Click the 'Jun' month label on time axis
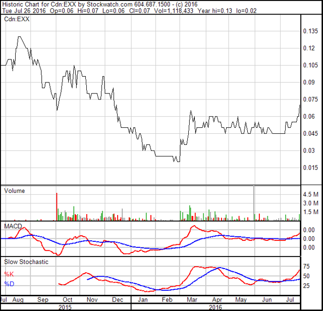323x311 pixels. 267,300
